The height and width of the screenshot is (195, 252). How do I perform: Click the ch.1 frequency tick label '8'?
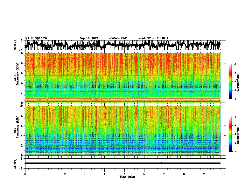[22, 63]
